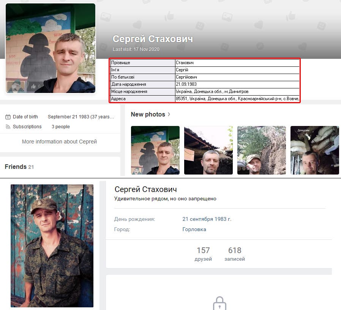Expand the New photos section chevron
The width and height of the screenshot is (341, 310).
tap(169, 114)
